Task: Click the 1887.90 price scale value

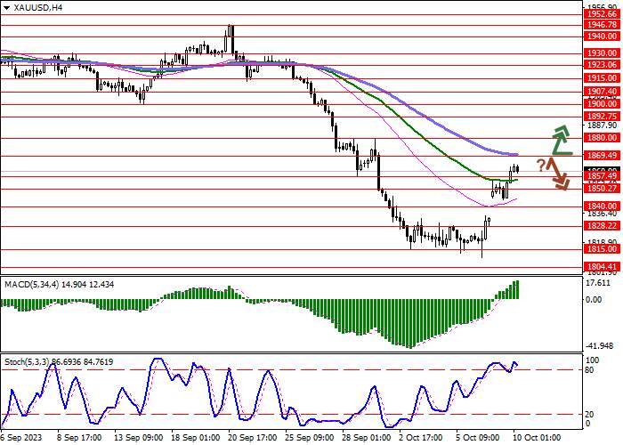Action: coord(603,125)
